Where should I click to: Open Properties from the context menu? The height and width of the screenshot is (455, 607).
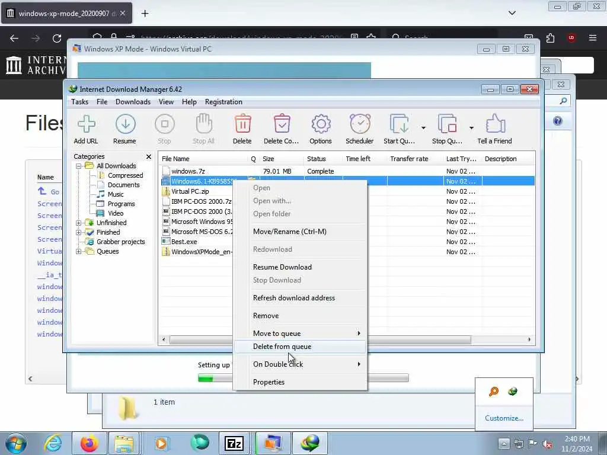point(300,382)
